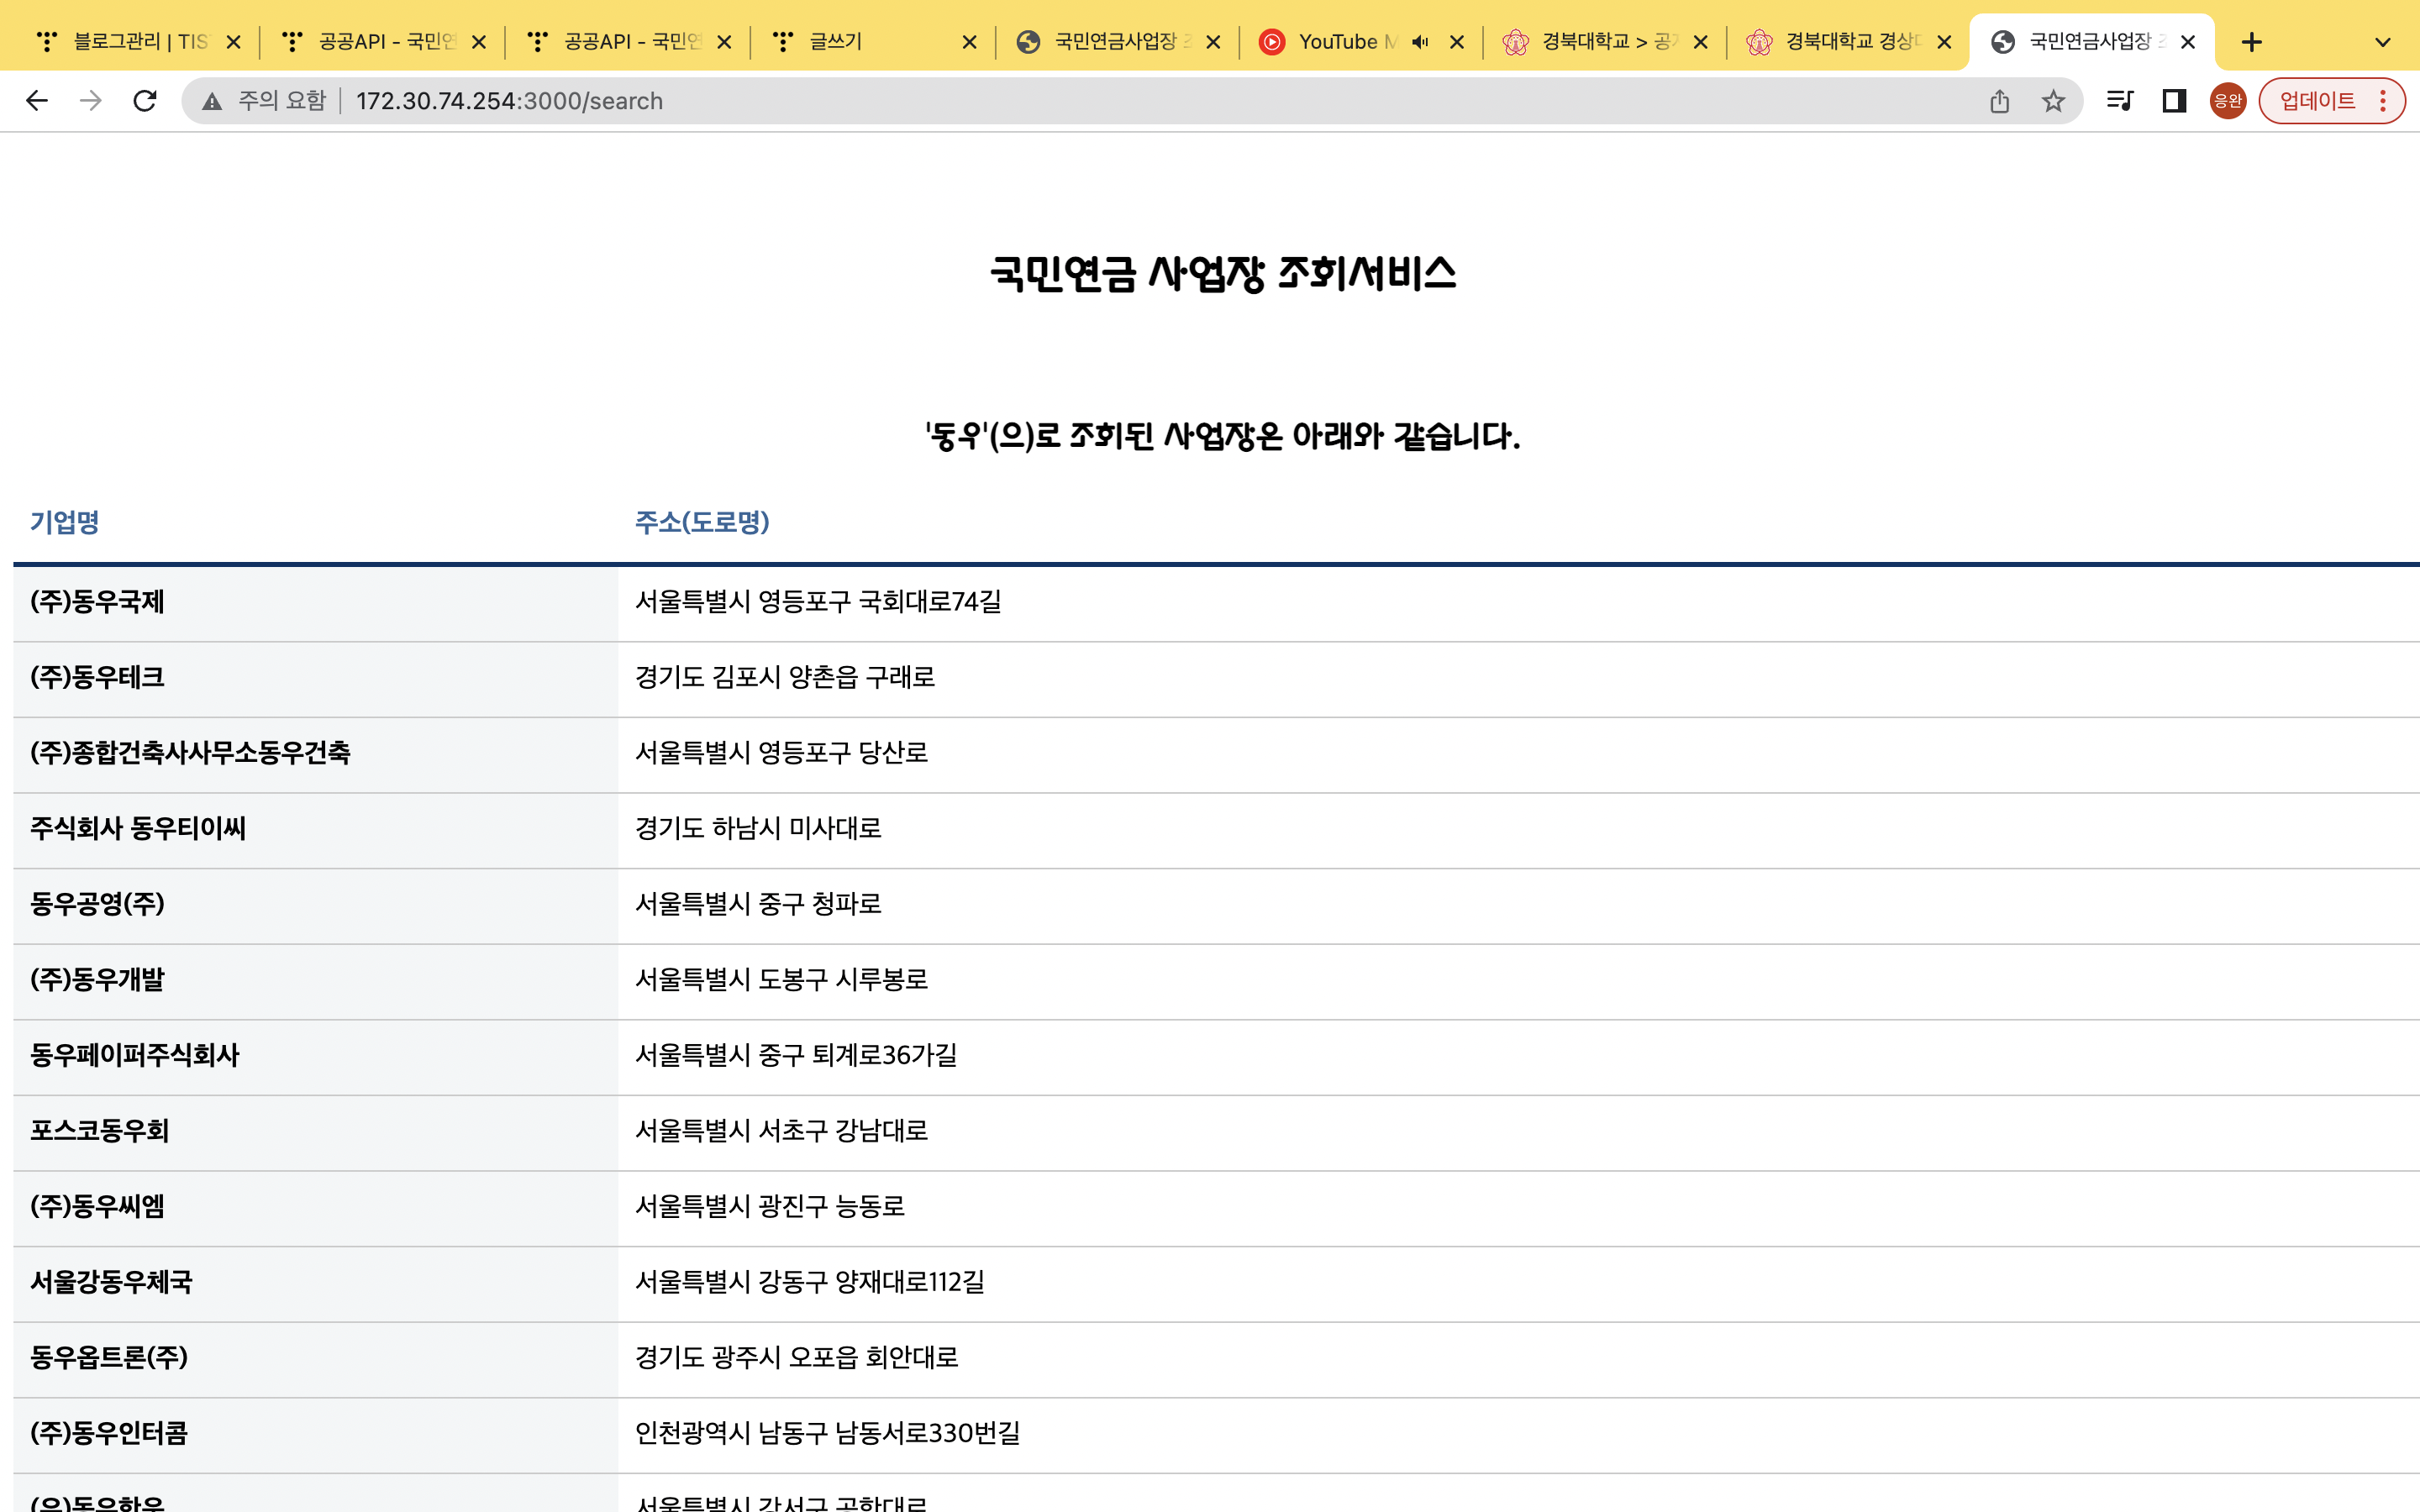Toggle the side panel icon
Screen dimensions: 2420x1512
click(2174, 101)
